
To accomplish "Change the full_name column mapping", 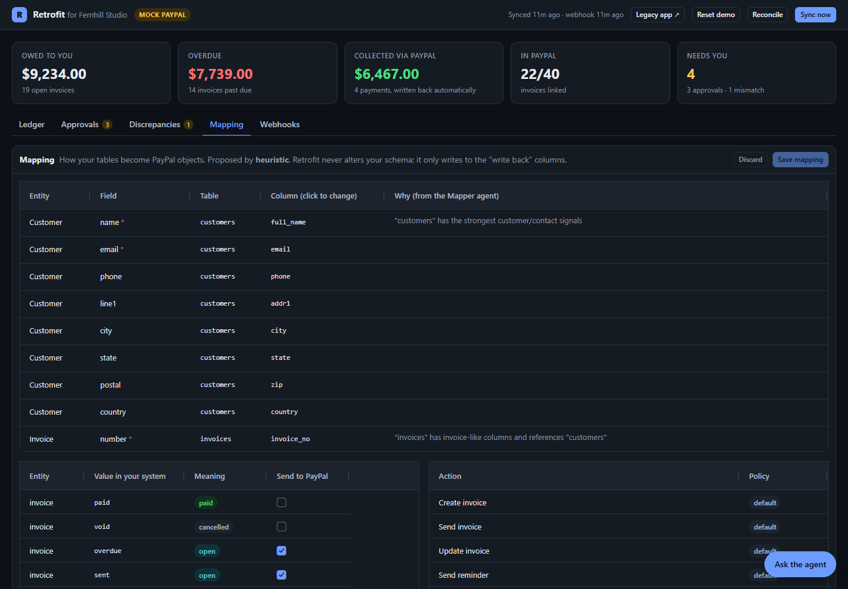I will coord(288,222).
